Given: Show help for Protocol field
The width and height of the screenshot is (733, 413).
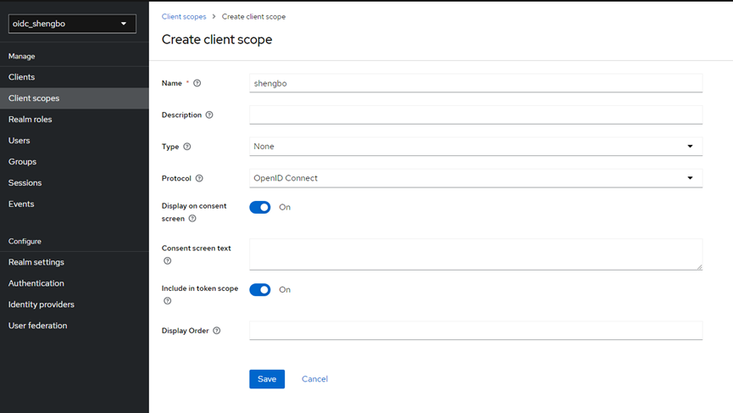Looking at the screenshot, I should (199, 178).
